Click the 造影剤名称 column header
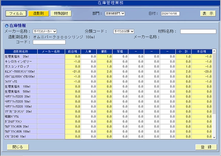Screen dimensions: 221x156 (21, 52)
